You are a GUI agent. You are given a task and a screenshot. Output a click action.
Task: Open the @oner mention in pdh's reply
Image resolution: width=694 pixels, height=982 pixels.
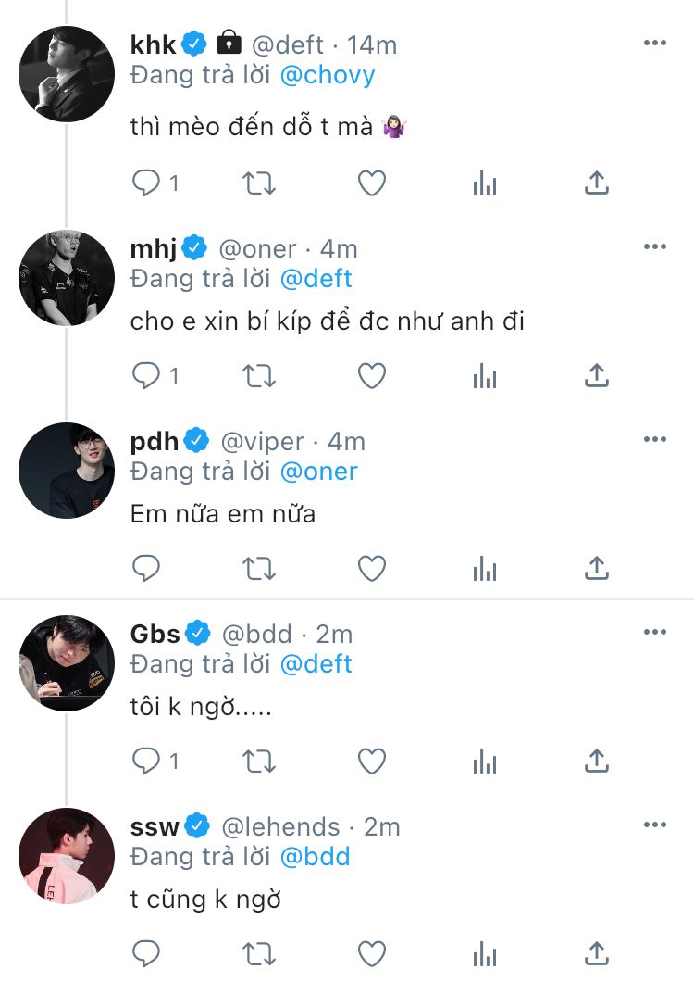pos(318,471)
